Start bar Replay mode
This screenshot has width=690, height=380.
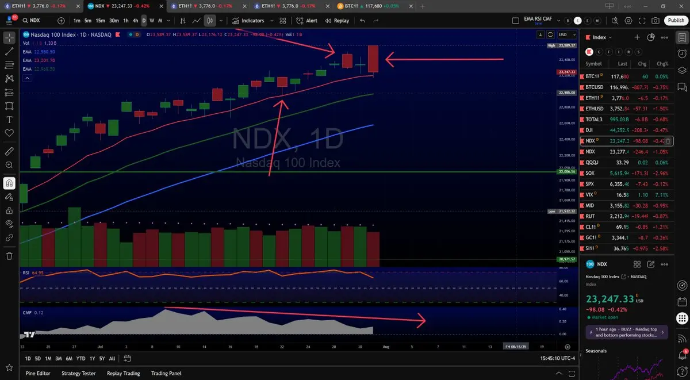pyautogui.click(x=336, y=20)
